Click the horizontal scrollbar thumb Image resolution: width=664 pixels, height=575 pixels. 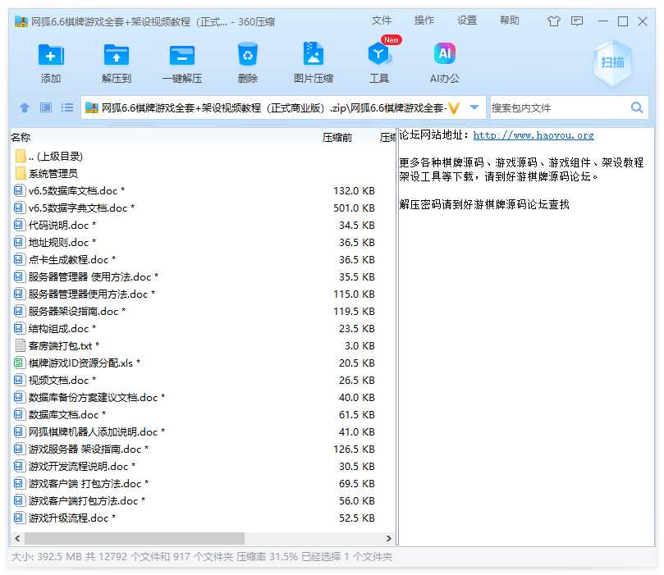135,538
